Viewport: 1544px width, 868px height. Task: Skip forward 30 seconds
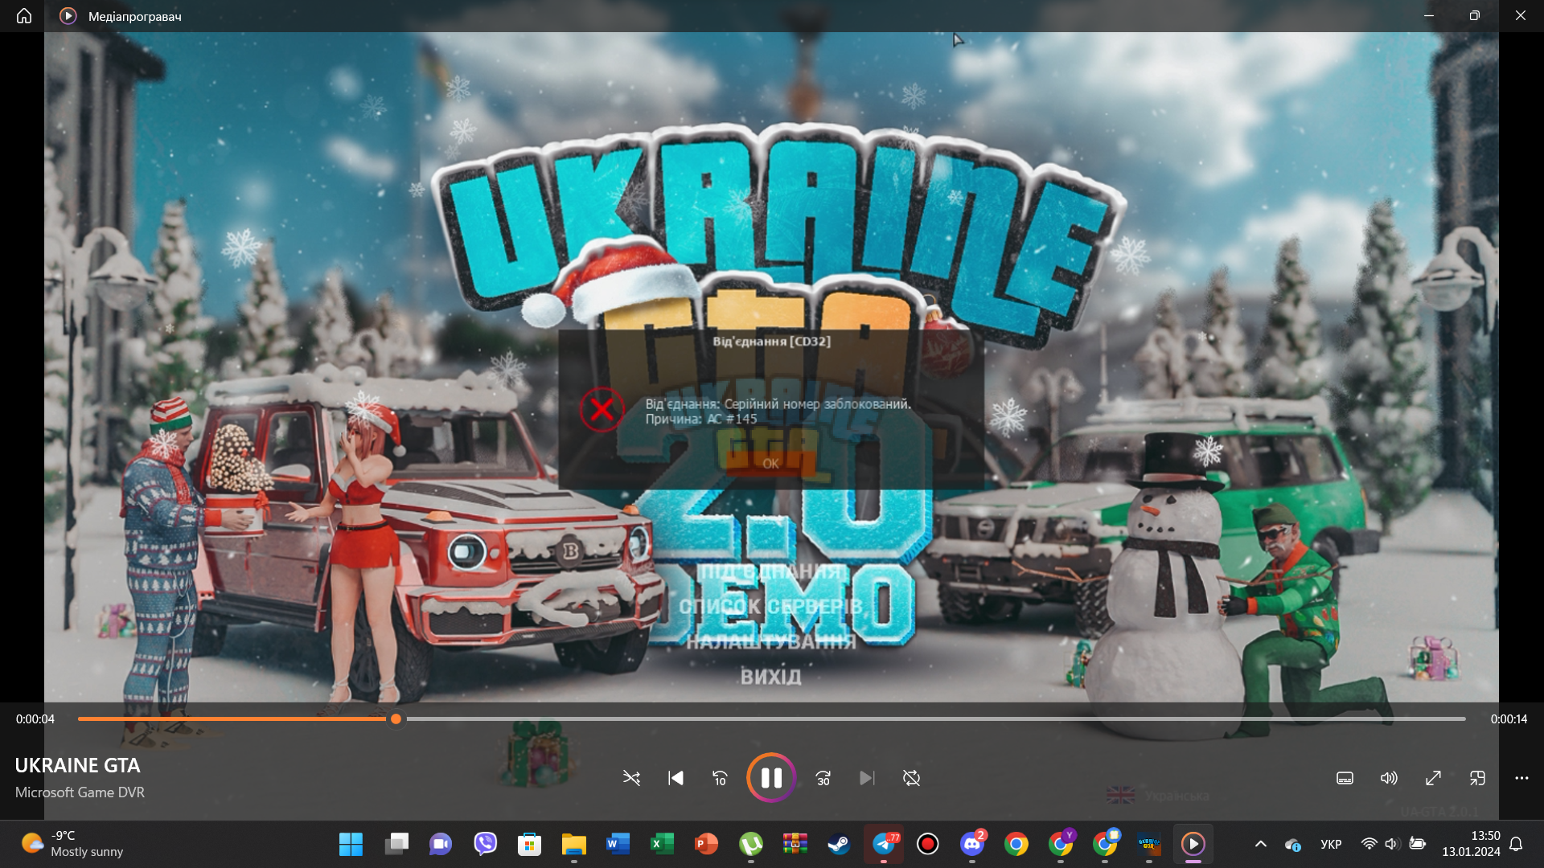pos(823,778)
